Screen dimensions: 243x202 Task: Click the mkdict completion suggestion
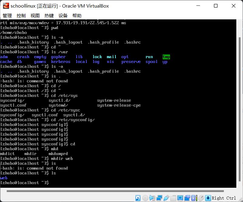pyautogui.click(x=7, y=154)
